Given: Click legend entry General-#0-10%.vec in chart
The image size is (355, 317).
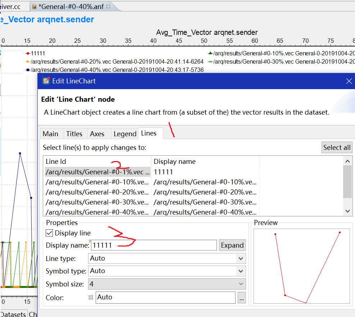Looking at the screenshot, I should pos(281,54).
